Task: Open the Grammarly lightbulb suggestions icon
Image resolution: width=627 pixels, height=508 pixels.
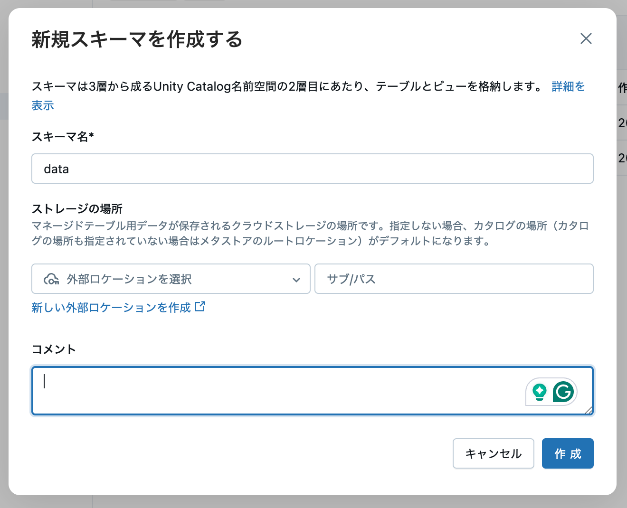Action: (x=540, y=392)
